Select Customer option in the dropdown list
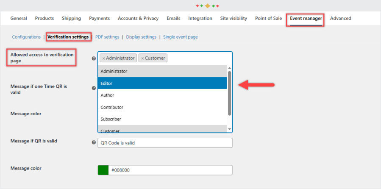The width and height of the screenshot is (381, 189). (162, 129)
